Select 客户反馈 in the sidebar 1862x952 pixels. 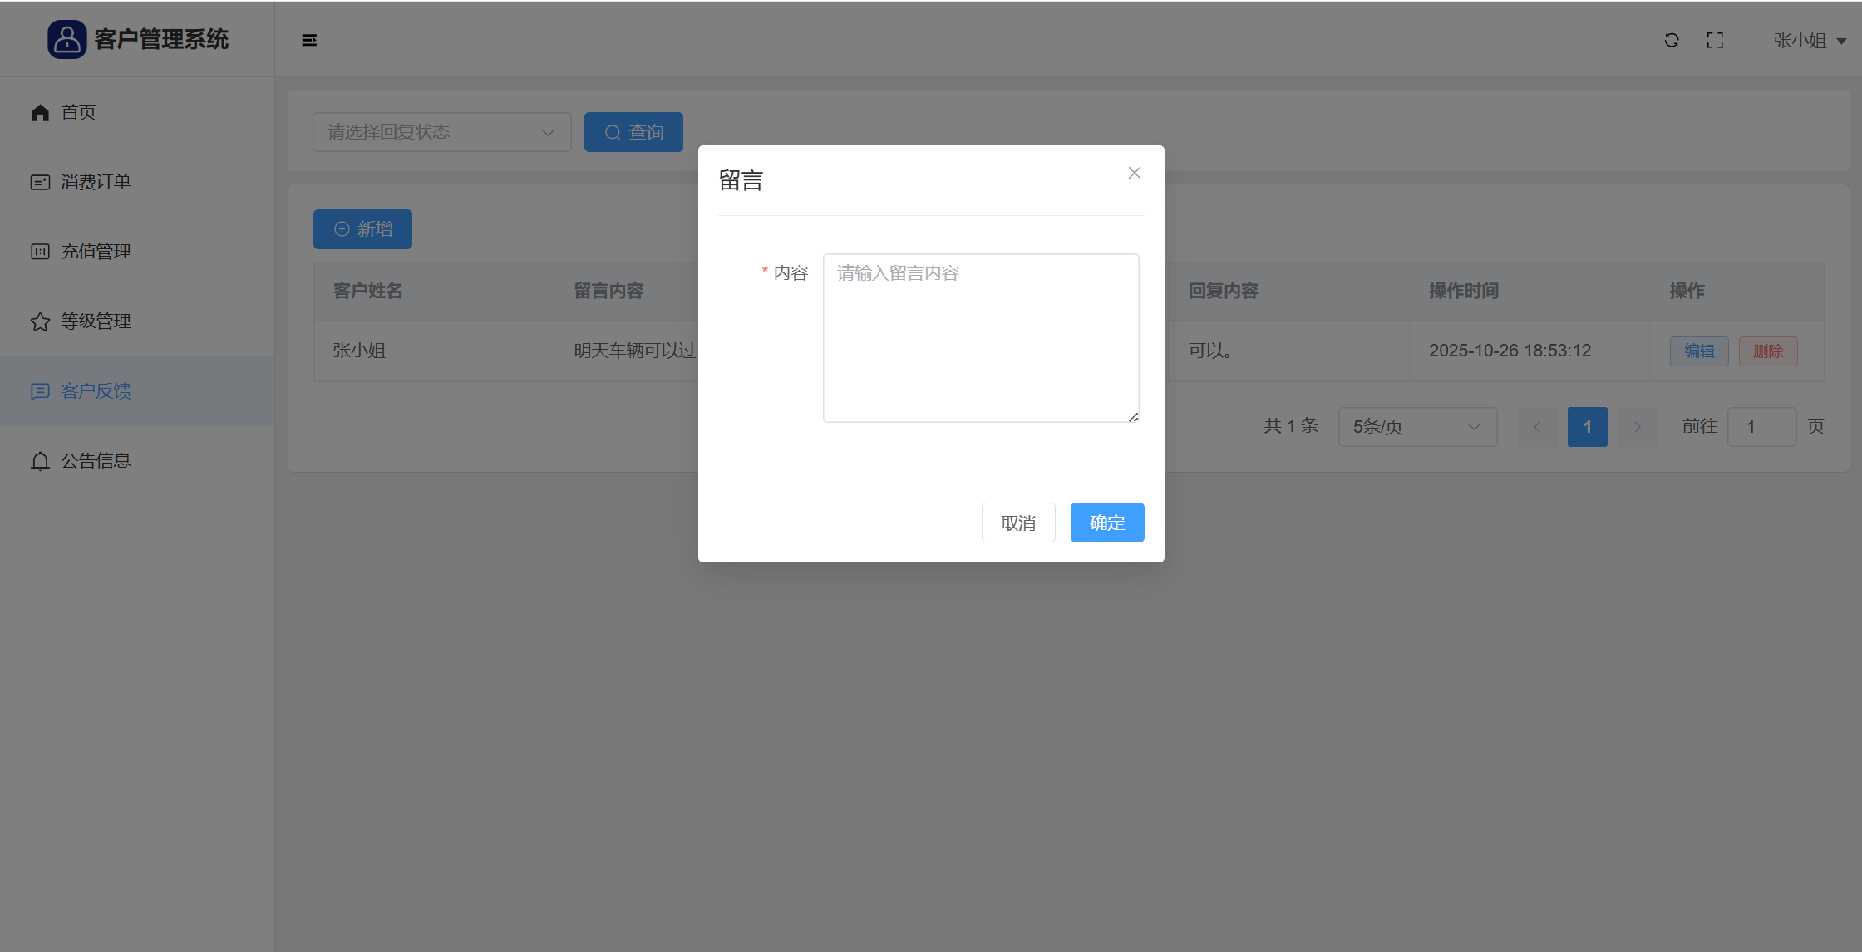pos(95,391)
